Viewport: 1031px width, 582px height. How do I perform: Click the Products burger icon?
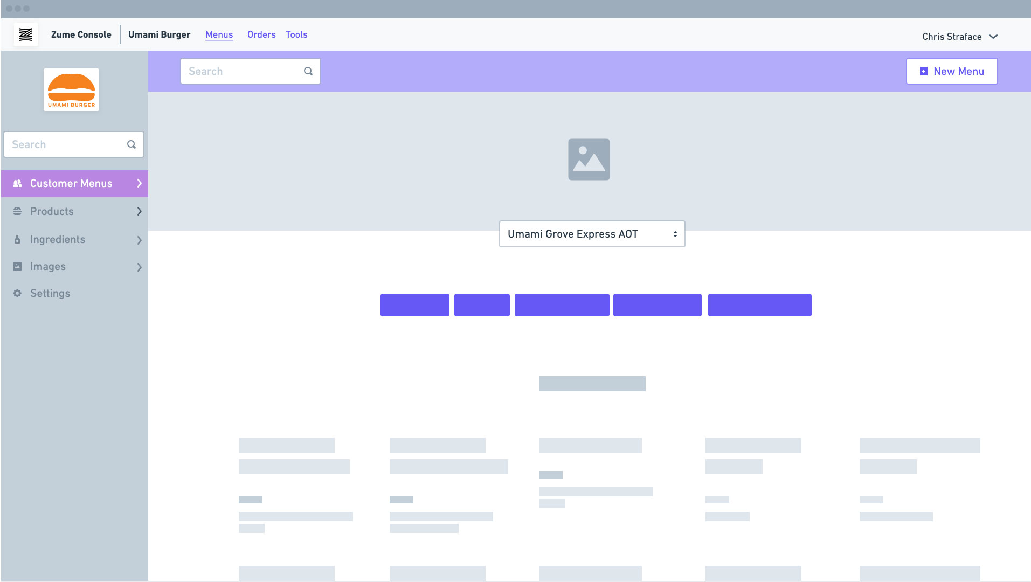(x=17, y=211)
